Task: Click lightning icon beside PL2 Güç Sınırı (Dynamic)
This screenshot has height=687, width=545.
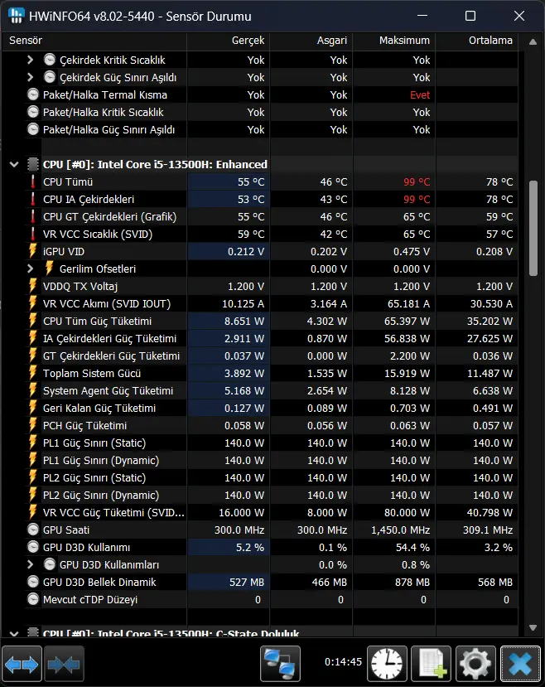Action: click(33, 495)
